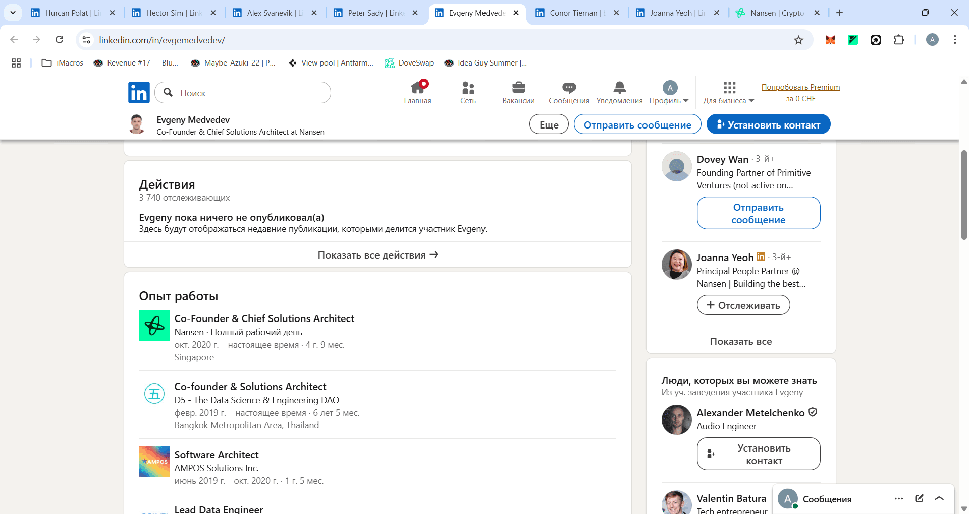Open Co-Founder & Chief Solutions Architect entry
The height and width of the screenshot is (514, 969).
264,318
